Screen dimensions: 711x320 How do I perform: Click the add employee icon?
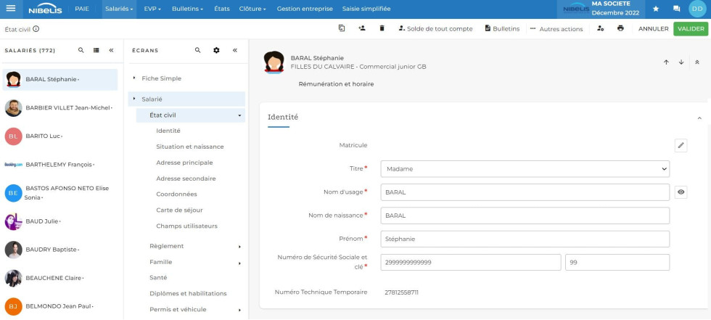point(362,28)
